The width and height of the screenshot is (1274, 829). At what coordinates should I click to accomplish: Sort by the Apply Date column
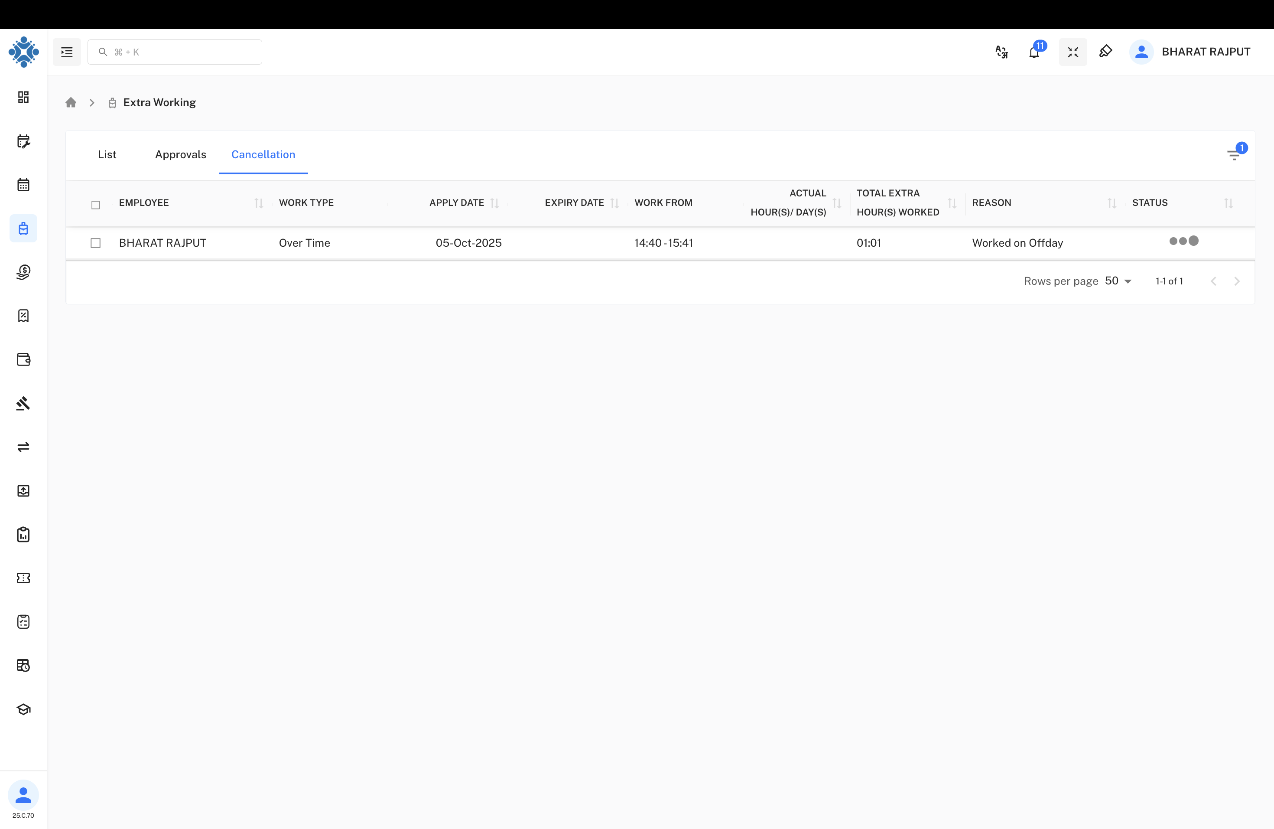point(494,203)
